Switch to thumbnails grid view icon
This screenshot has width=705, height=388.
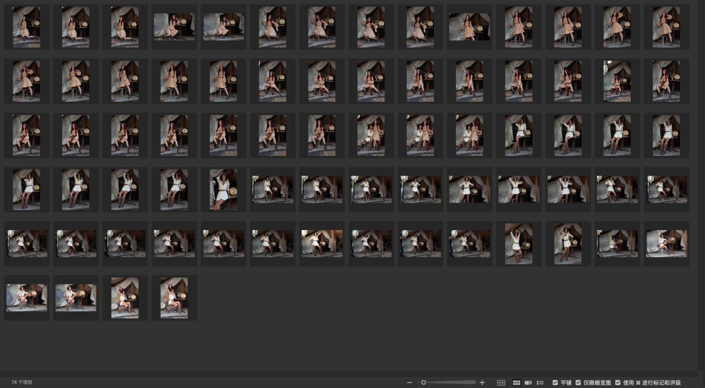point(517,382)
